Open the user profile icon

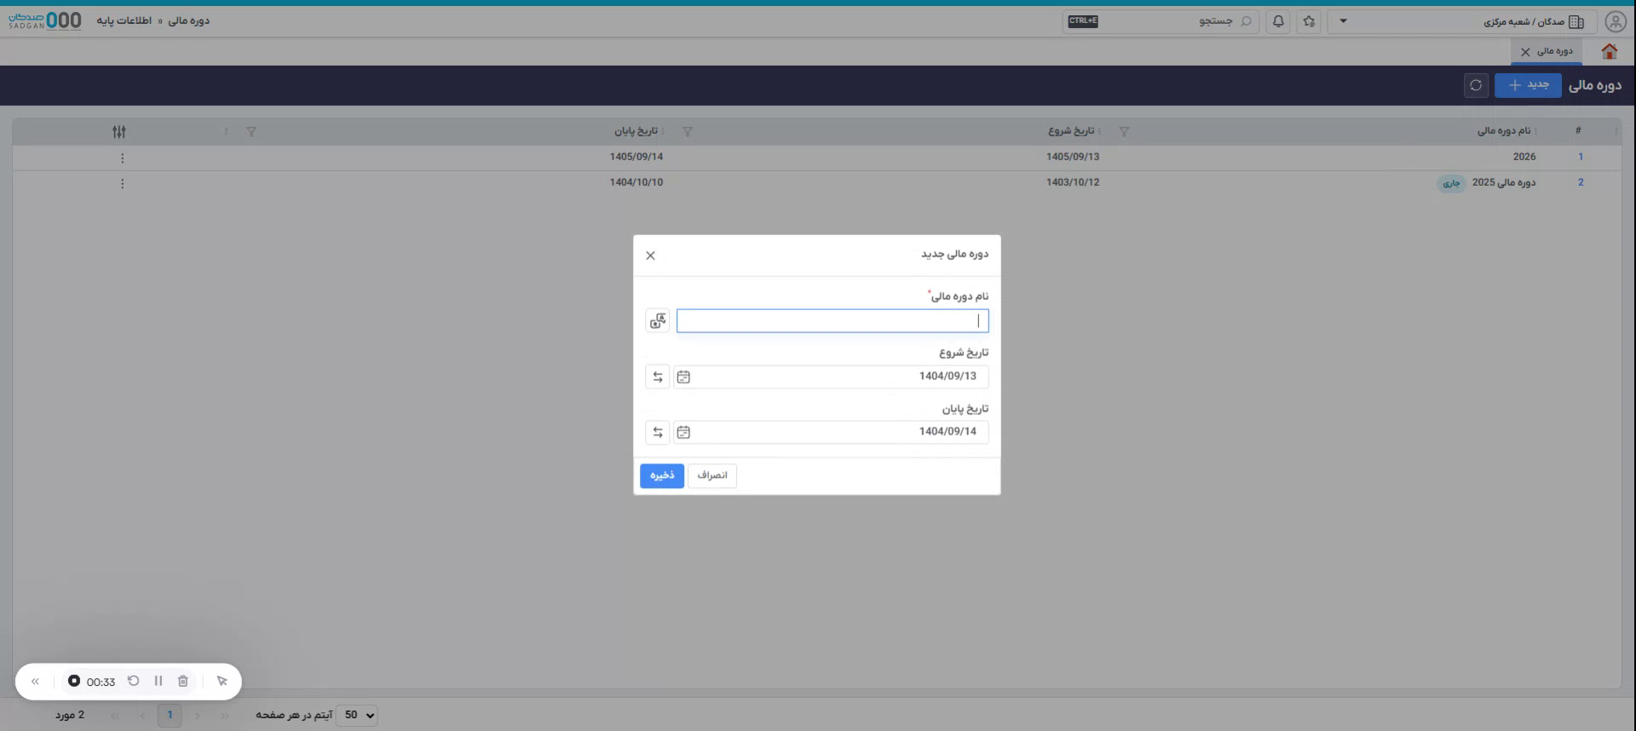tap(1615, 21)
